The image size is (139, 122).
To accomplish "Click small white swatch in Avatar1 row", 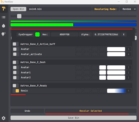I will click(103, 72).
